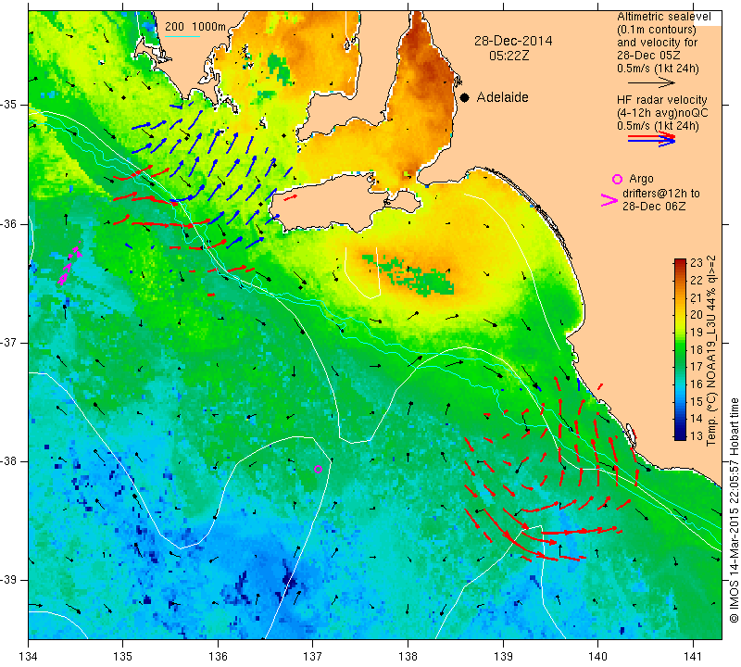Click the 135 longitude axis label
Viewport: 741px width, 667px height.
coord(123,656)
